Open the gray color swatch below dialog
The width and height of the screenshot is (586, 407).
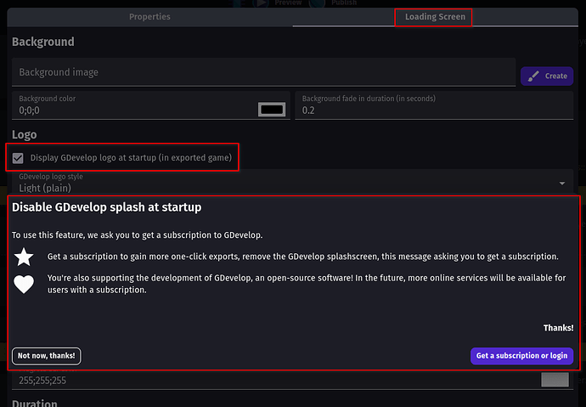tap(555, 380)
